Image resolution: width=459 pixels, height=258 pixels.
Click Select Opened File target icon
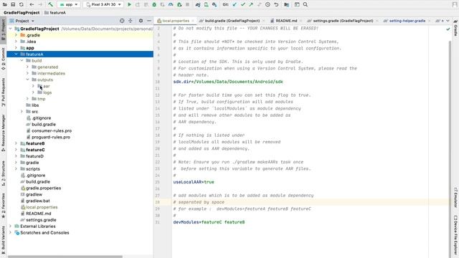pos(122,21)
